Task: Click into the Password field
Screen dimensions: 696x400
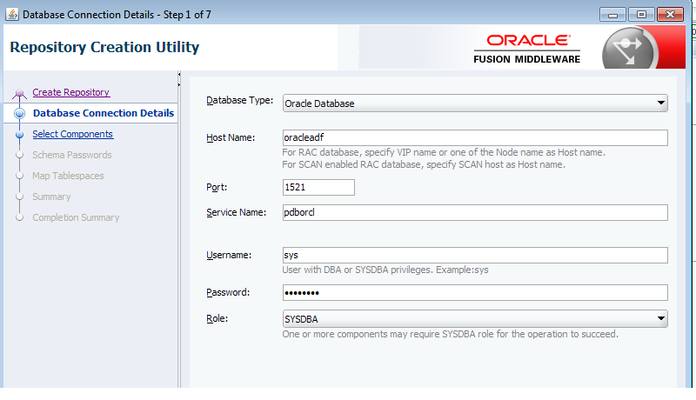Action: click(x=475, y=292)
